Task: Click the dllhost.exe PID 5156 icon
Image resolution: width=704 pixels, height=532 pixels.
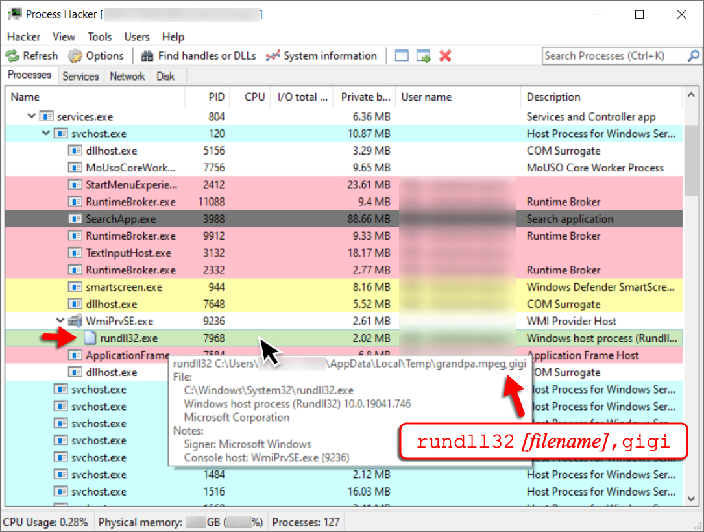Action: tap(75, 151)
